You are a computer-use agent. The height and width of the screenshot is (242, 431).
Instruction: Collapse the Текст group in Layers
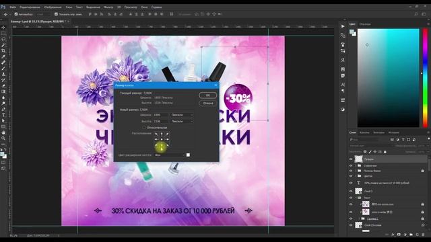(x=356, y=198)
